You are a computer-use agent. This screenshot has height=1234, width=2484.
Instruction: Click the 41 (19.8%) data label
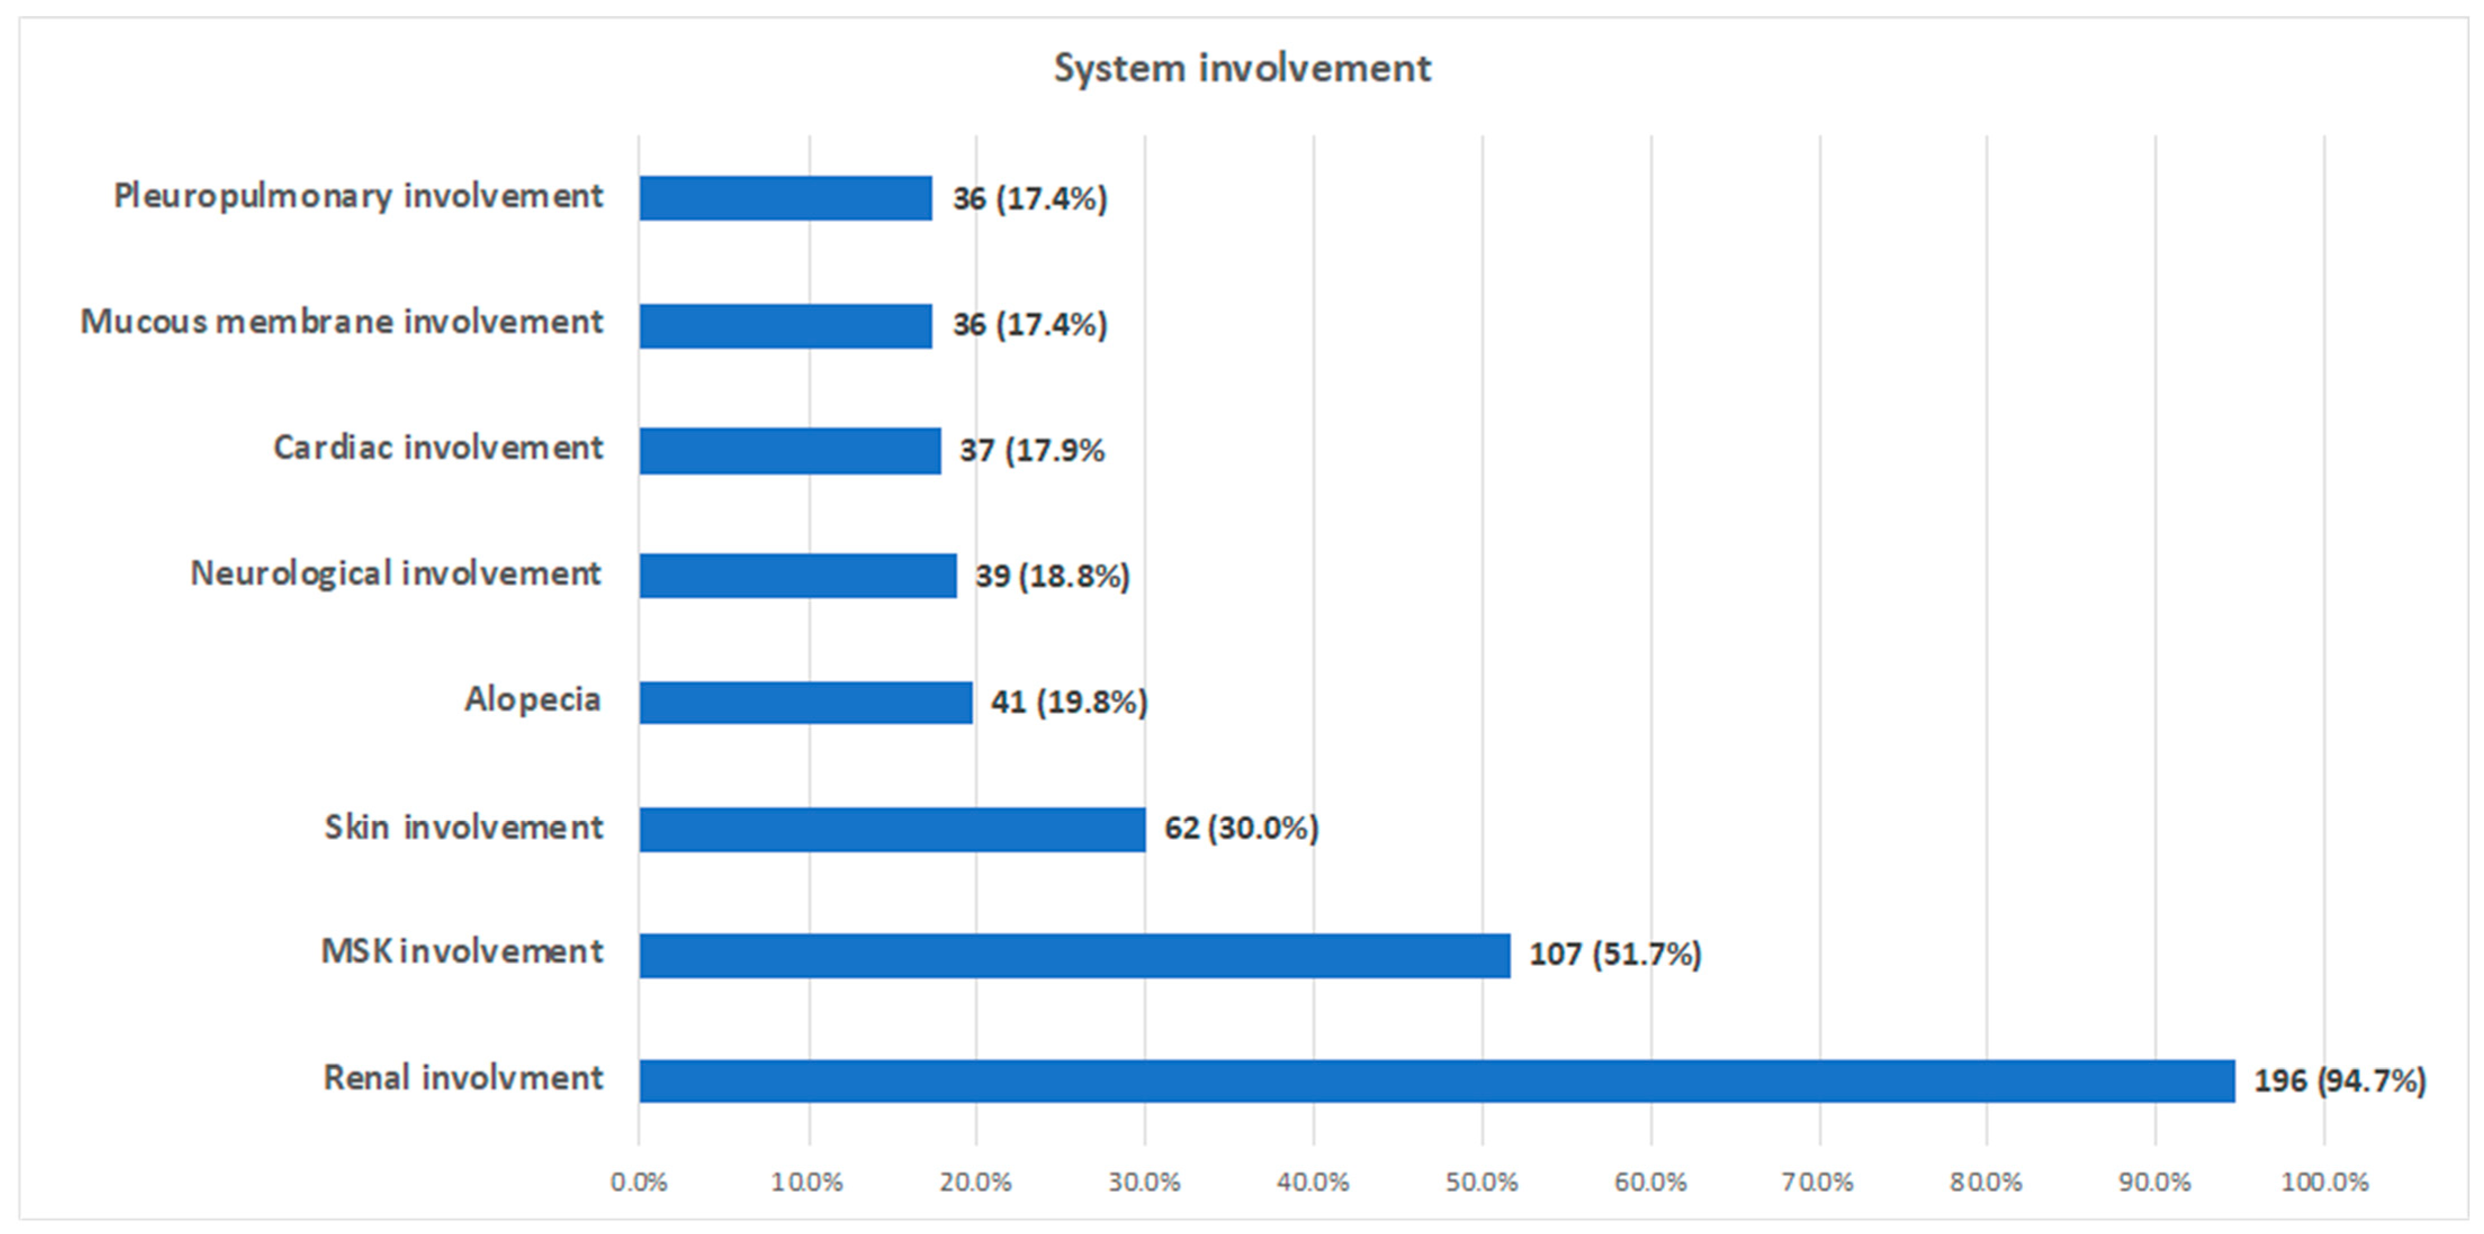1068,702
